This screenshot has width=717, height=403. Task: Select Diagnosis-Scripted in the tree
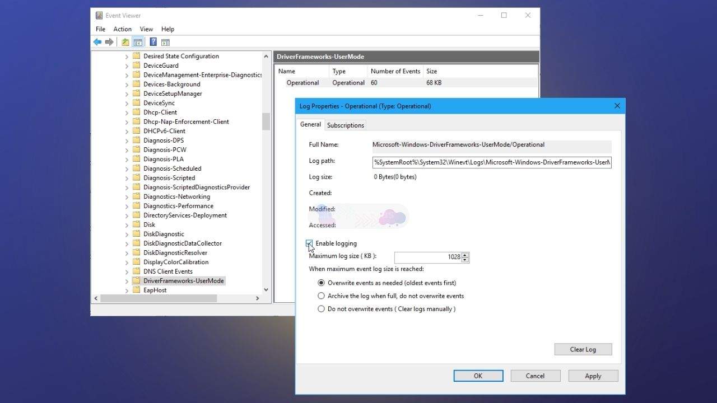(x=169, y=178)
